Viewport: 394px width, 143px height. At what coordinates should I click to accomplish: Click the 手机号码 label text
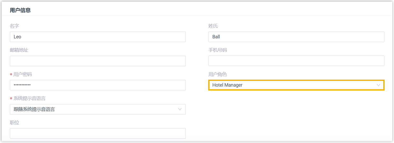click(x=218, y=50)
